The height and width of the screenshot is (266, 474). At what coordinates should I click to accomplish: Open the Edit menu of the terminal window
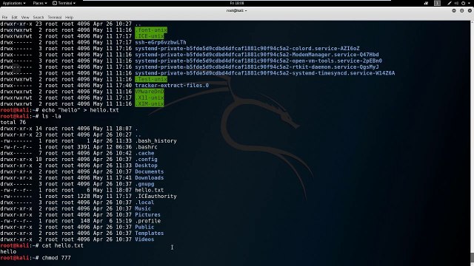(x=14, y=18)
